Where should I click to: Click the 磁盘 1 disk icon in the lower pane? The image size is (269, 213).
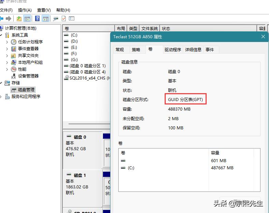(x=69, y=174)
